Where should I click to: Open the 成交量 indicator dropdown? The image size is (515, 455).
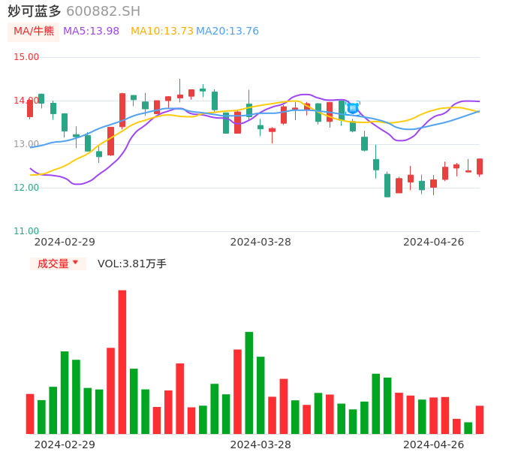click(x=58, y=264)
